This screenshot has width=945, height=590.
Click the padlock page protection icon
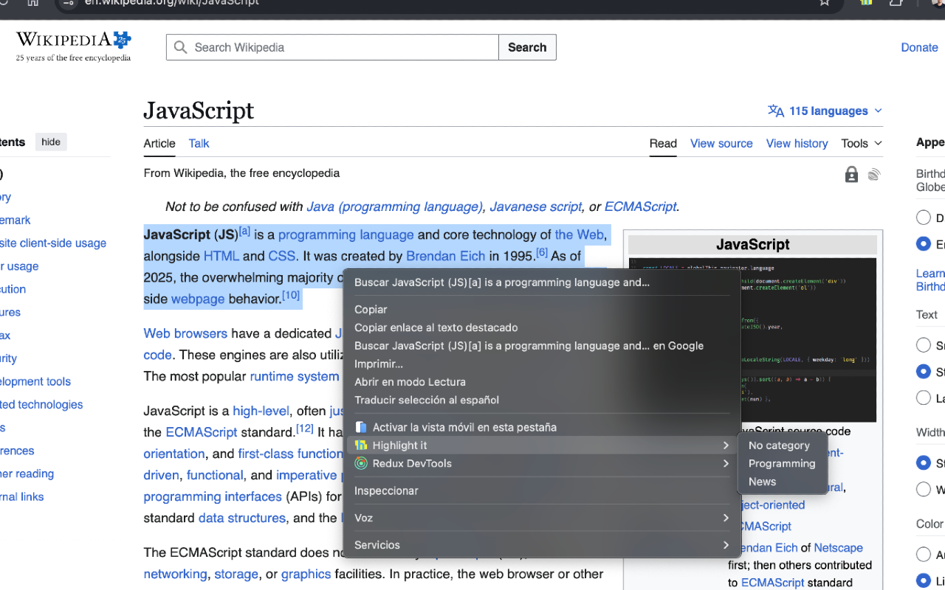851,174
